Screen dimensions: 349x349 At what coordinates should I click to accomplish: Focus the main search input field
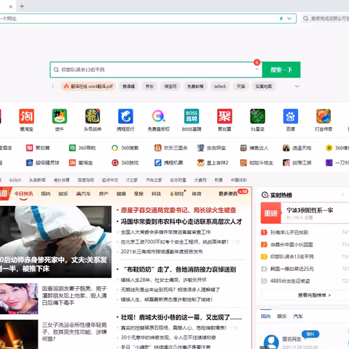point(156,70)
